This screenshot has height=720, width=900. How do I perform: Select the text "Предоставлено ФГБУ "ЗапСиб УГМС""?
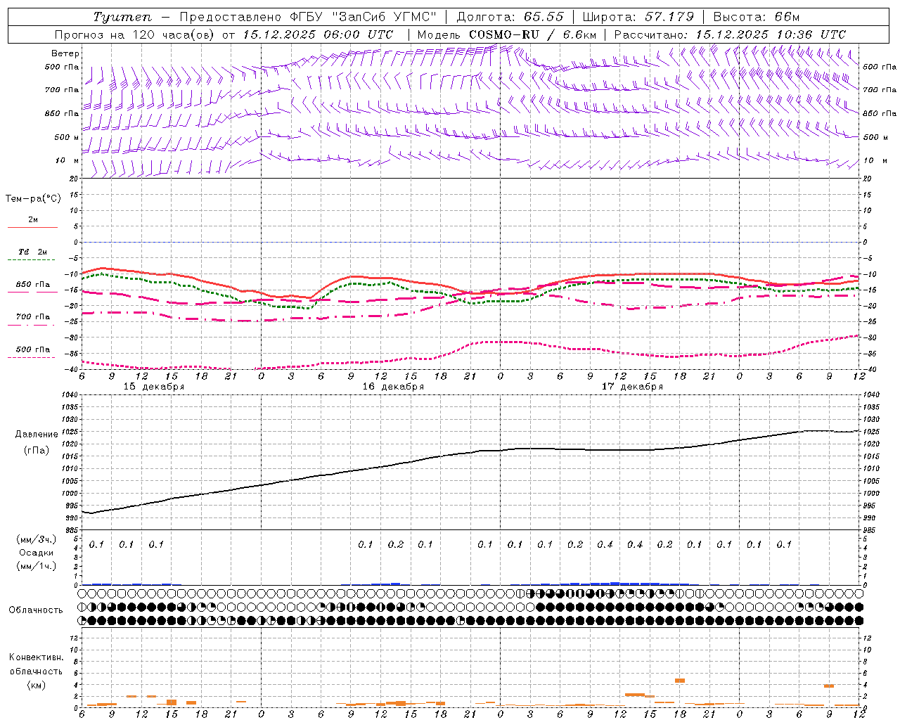(308, 17)
